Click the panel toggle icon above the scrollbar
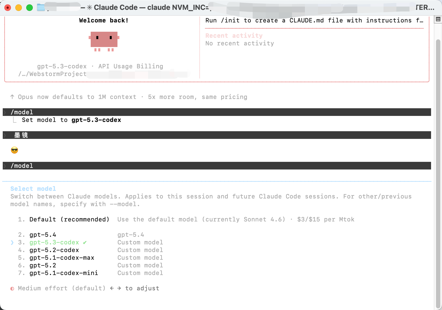 tap(438, 19)
